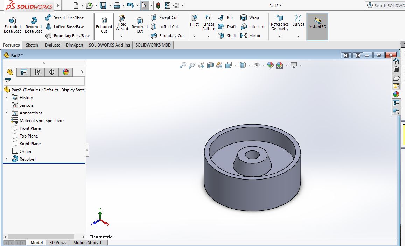Choose the Swept Cut feature
405x246 pixels.
coord(164,17)
